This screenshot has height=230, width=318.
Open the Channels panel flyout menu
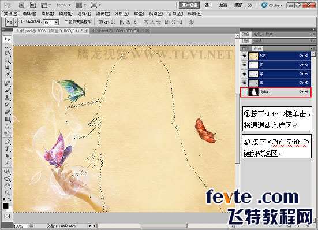(x=313, y=49)
